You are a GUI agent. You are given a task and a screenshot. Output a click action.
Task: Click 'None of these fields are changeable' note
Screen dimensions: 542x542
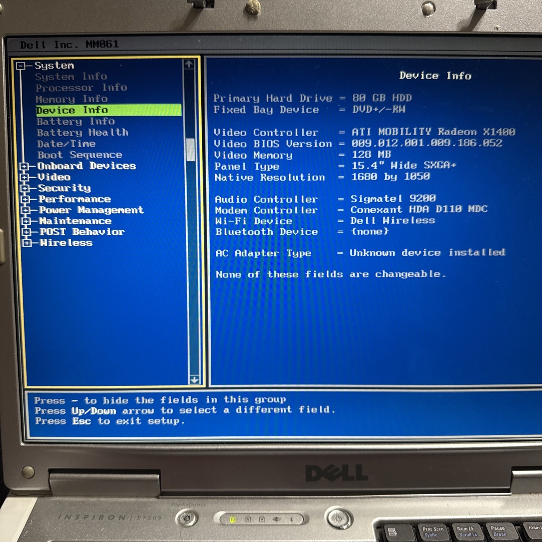(331, 274)
